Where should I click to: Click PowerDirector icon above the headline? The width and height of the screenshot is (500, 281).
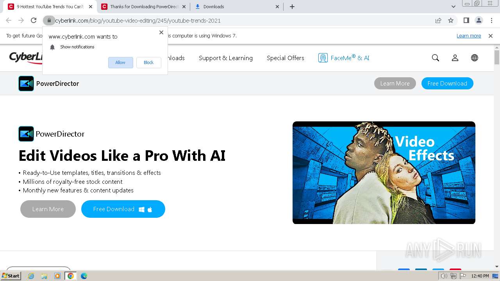pos(26,134)
